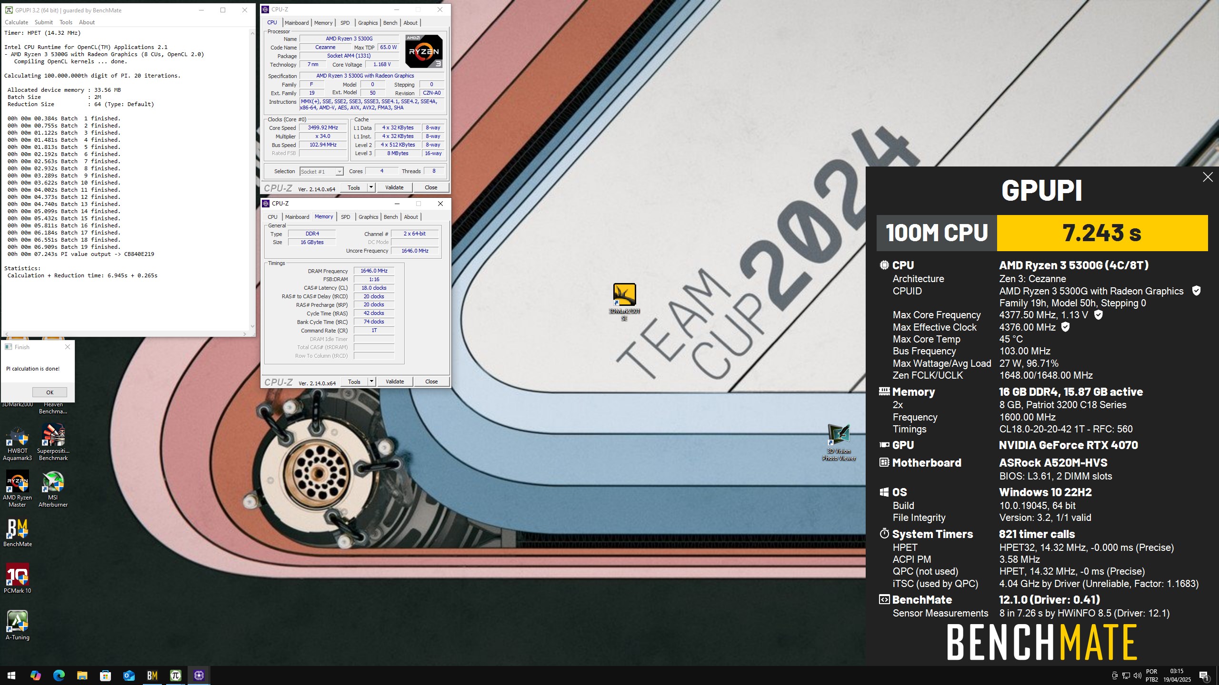Switch to Memory tab in top CPU-Z
This screenshot has height=685, width=1219.
tap(323, 23)
